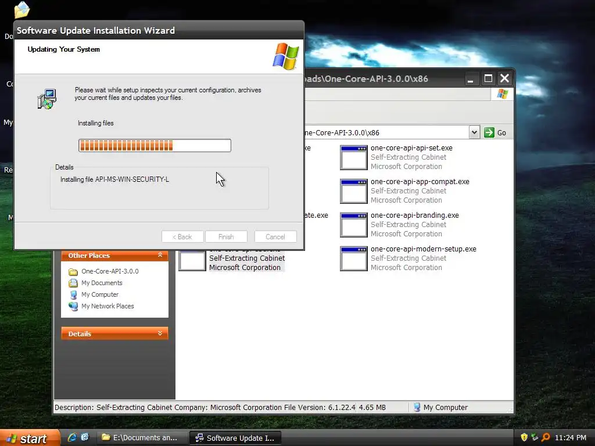Collapse the Other Places panel
Screen dimensions: 595x446
(x=160, y=256)
